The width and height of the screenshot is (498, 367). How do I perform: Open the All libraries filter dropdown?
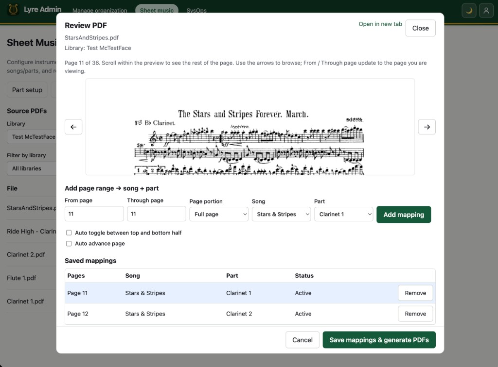coord(32,168)
